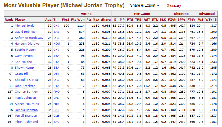The height and width of the screenshot is (127, 222).
Task: Sort table by Rank column header
Action: 9,20
